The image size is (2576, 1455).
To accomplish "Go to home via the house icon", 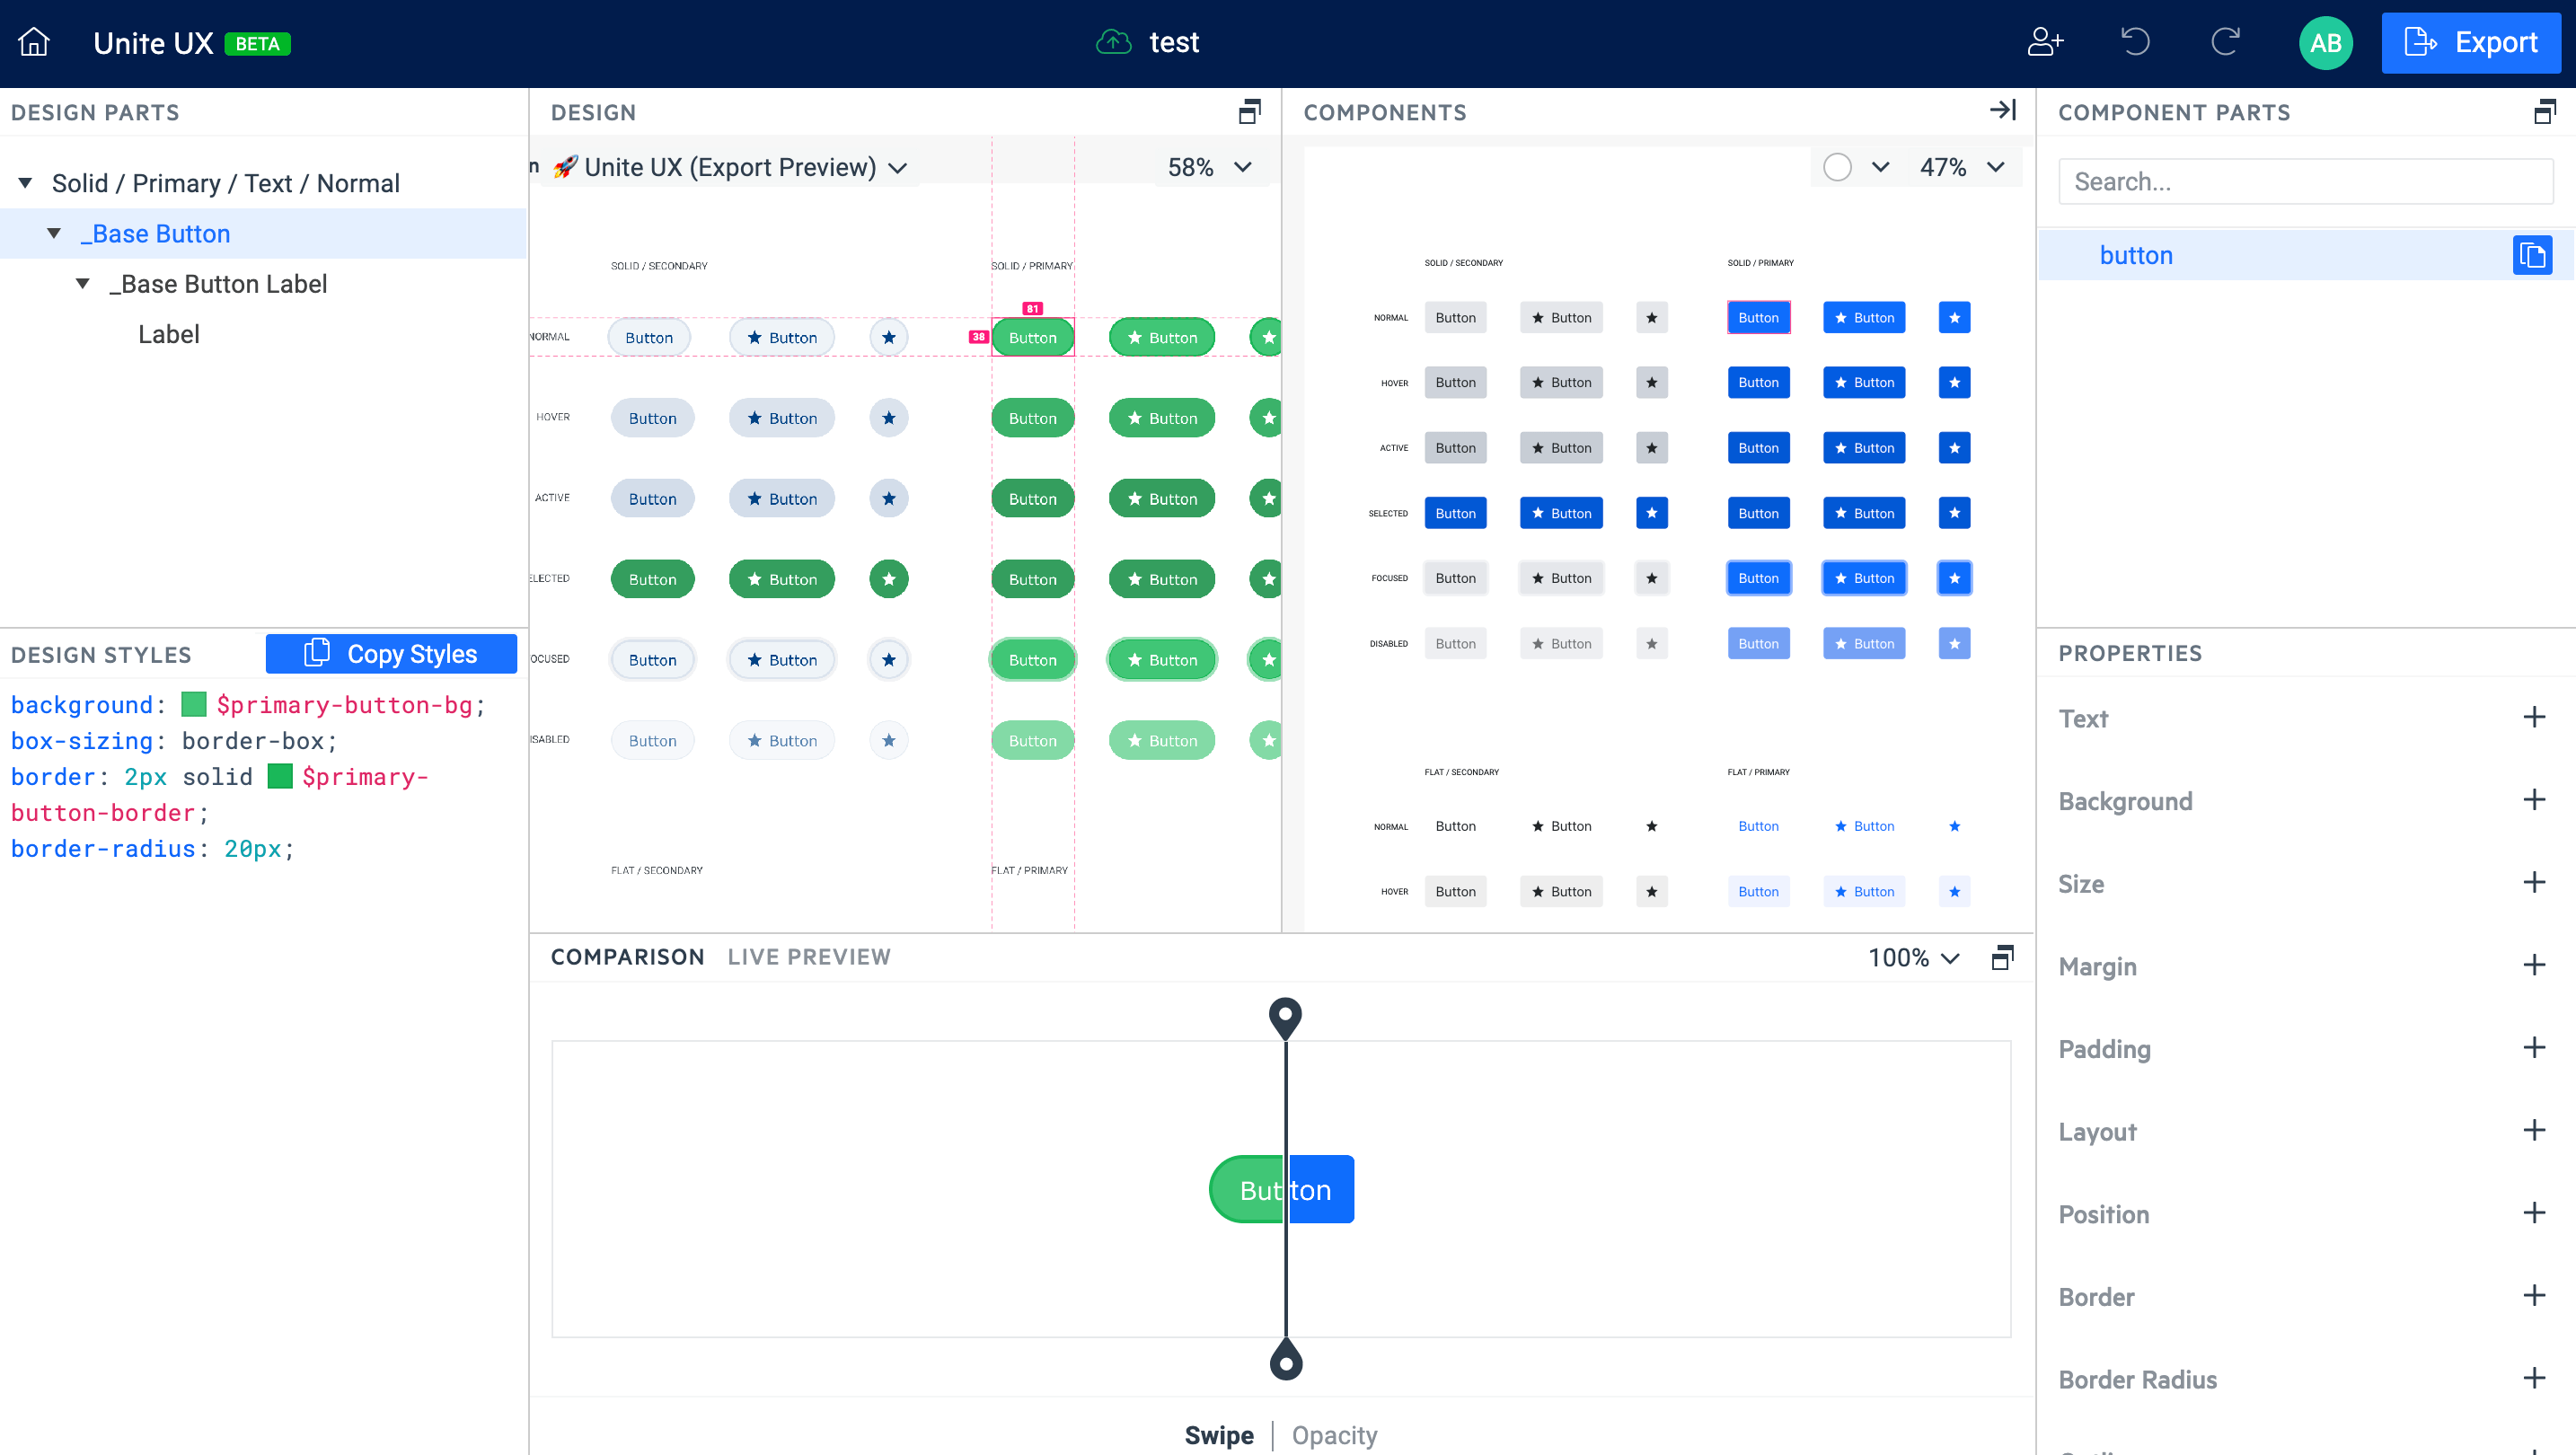I will [34, 42].
